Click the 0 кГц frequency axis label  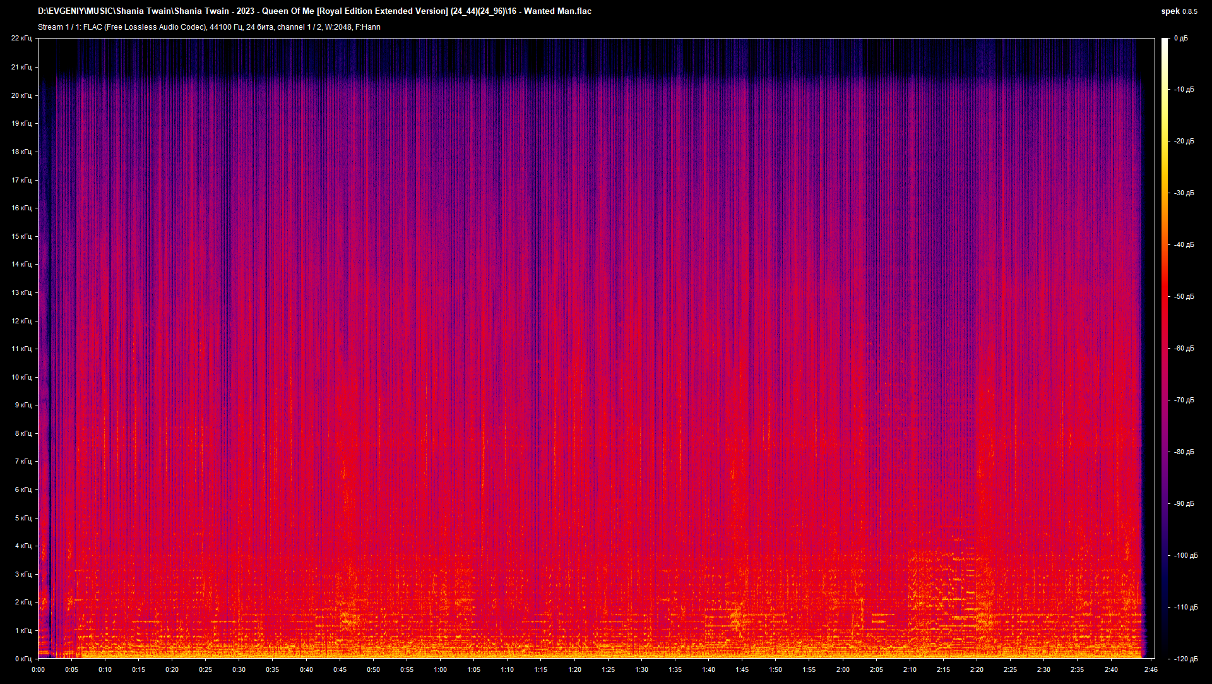tap(23, 659)
